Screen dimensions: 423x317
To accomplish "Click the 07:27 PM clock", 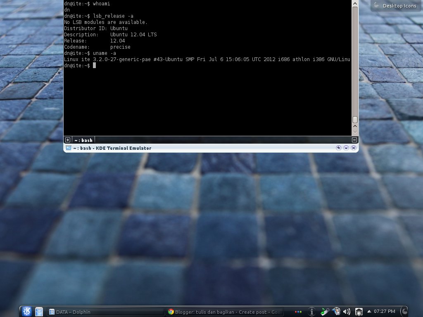I will 385,311.
